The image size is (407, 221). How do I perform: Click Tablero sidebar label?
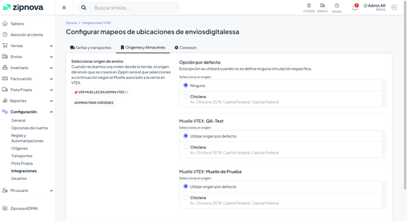[17, 24]
